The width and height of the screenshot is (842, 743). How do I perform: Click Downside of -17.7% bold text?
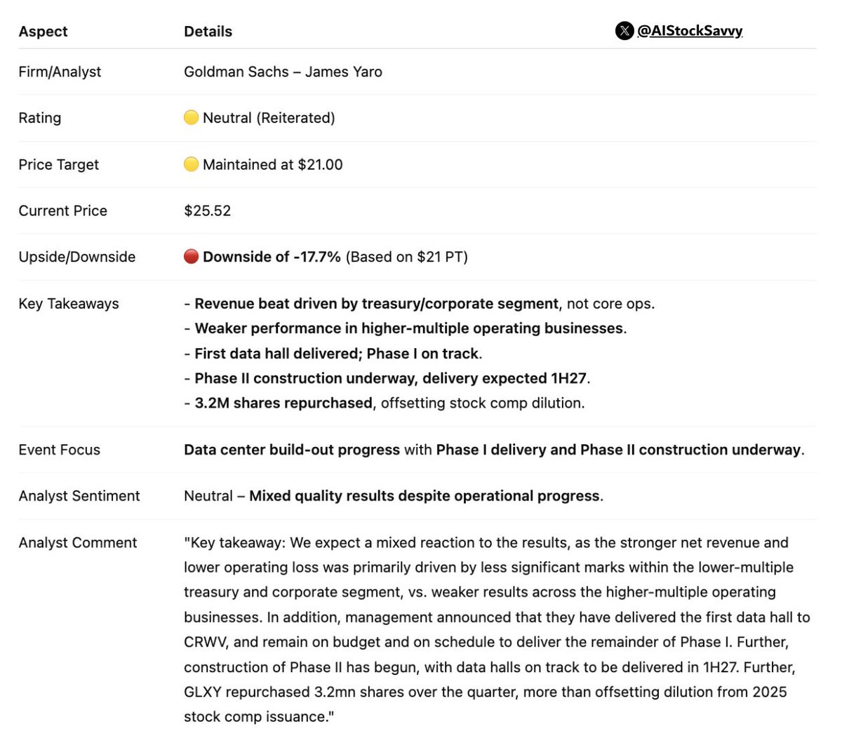point(272,257)
